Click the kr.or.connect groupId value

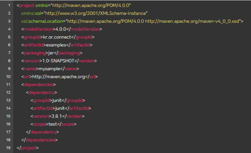(x=57, y=37)
